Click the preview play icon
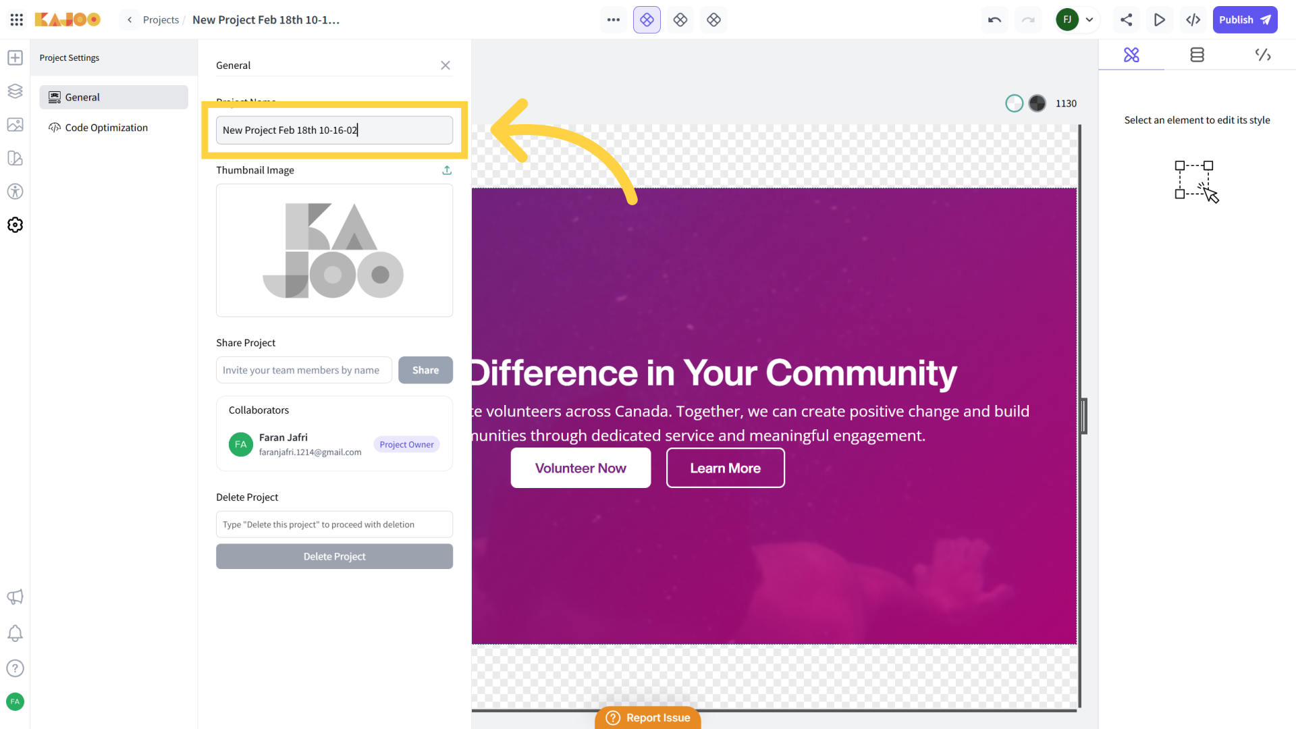 [x=1160, y=20]
